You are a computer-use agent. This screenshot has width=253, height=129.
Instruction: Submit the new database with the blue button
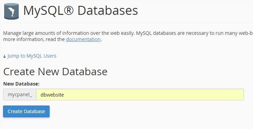coord(26,111)
